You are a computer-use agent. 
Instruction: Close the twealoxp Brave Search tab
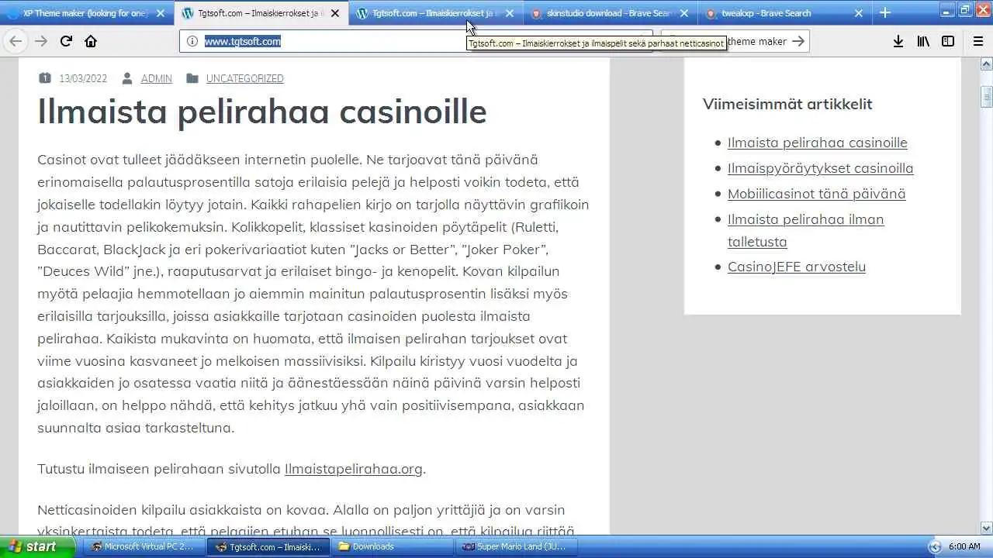pyautogui.click(x=859, y=13)
